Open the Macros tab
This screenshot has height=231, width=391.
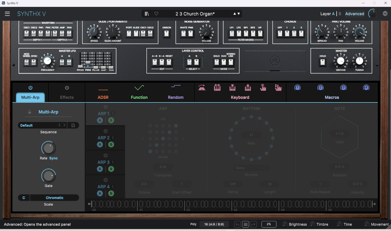[332, 97]
